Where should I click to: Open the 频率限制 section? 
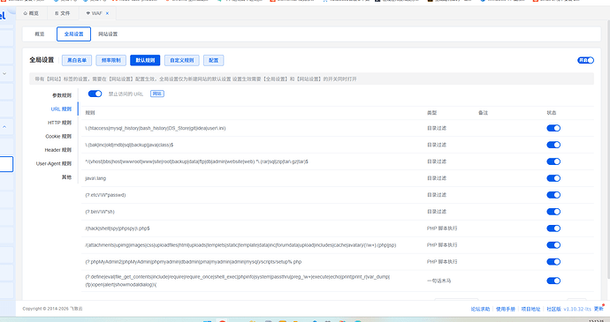coord(111,60)
